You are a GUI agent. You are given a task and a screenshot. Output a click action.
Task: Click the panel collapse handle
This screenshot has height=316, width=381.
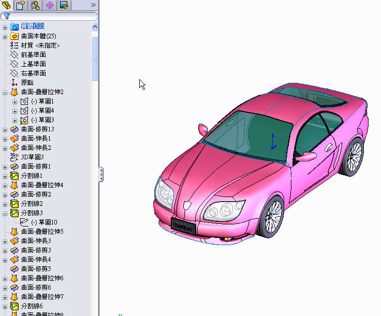(101, 174)
